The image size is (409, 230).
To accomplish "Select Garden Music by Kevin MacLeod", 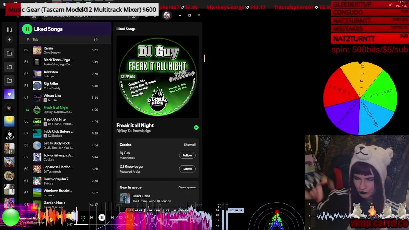I will pos(65,204).
